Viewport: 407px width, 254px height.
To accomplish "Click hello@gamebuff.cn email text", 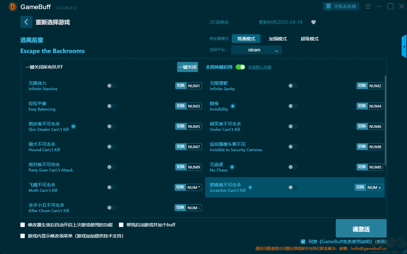I will coord(369,249).
